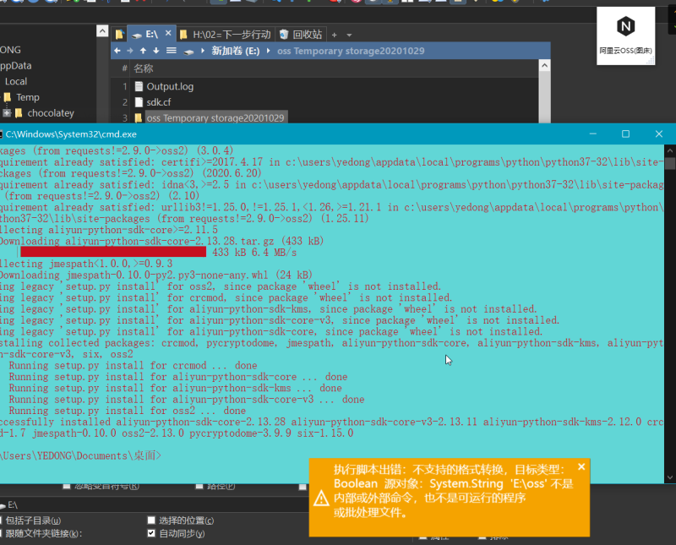
Task: Click the scroll-up arrow of the folder tree
Action: 102,31
